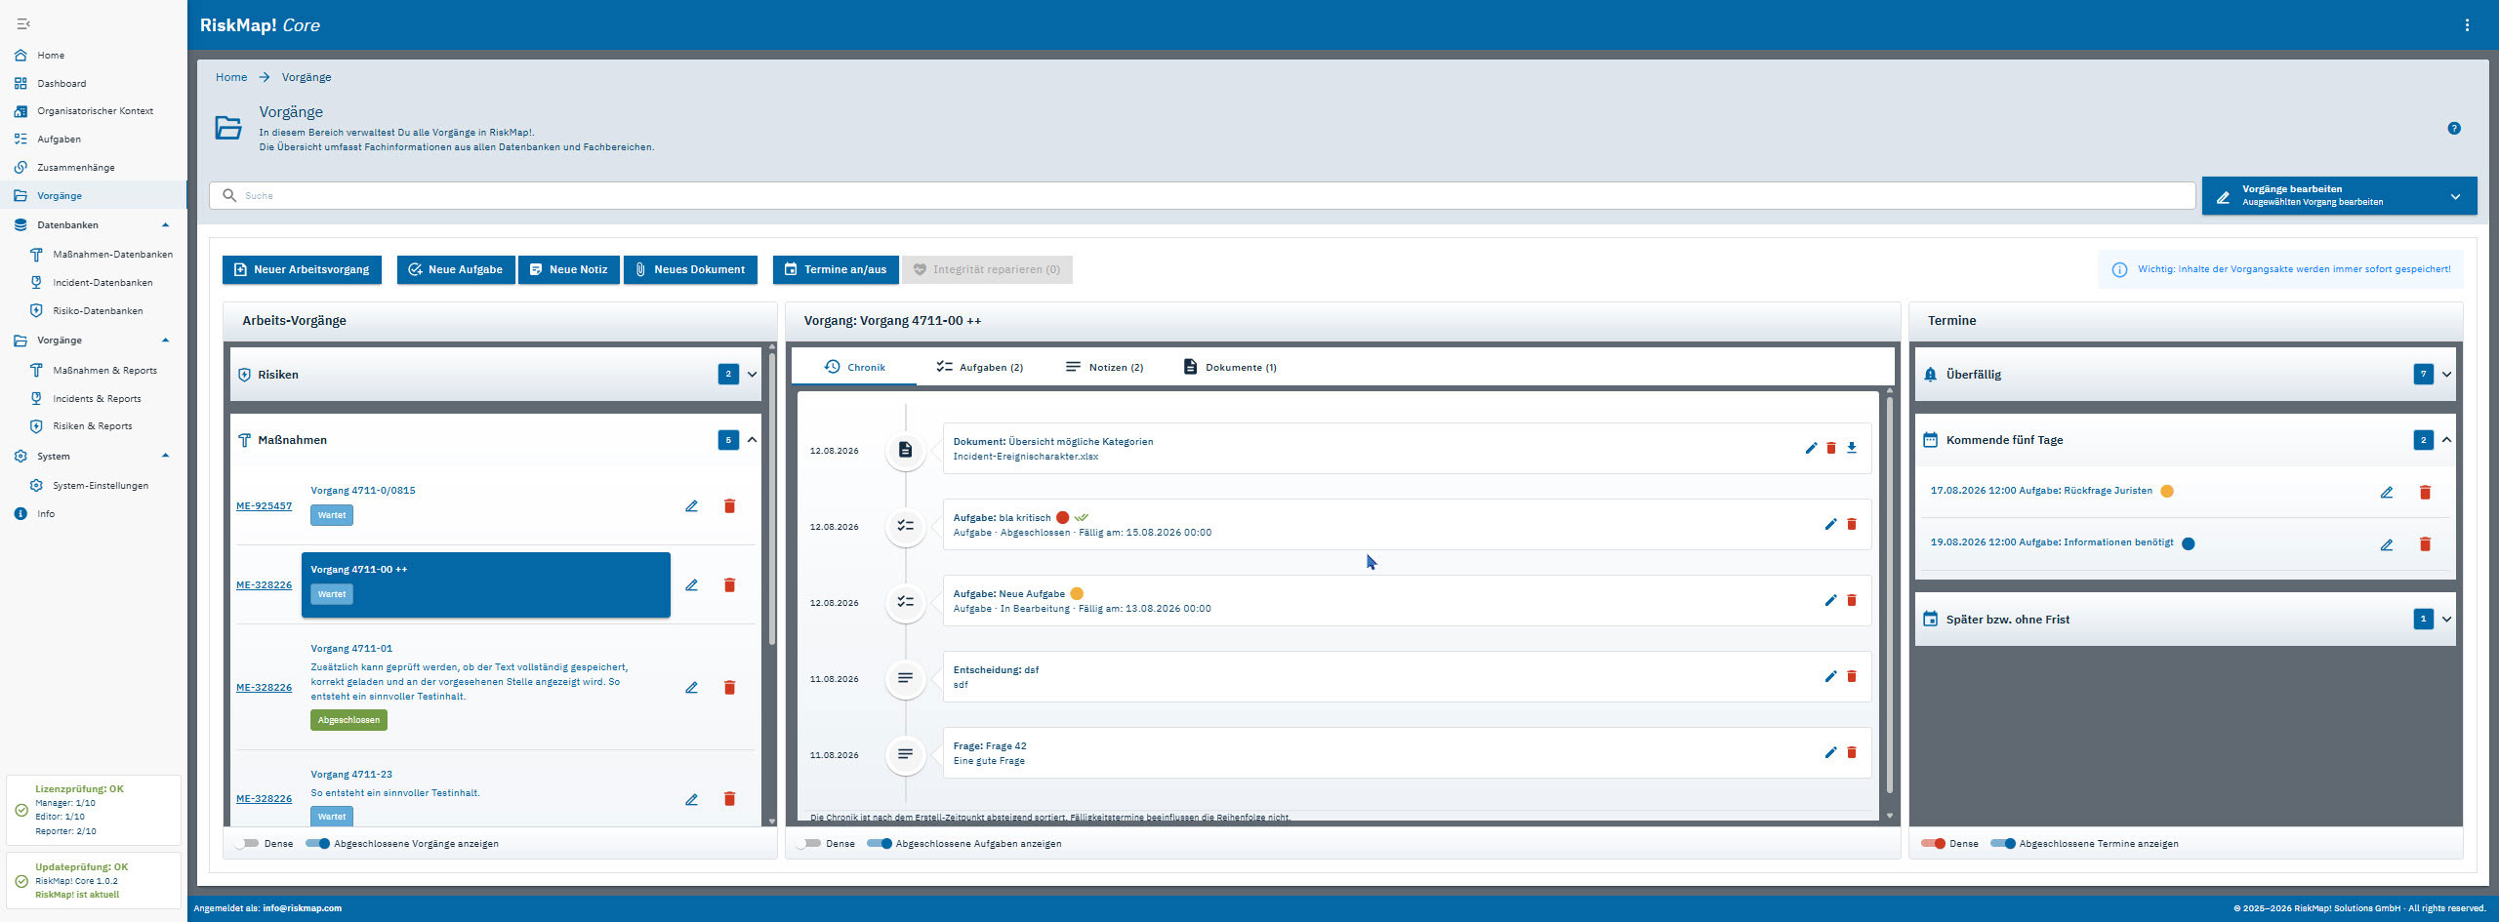This screenshot has width=2499, height=922.
Task: Download the Incident-Ereignischarakter.xlsx document
Action: [x=1852, y=449]
